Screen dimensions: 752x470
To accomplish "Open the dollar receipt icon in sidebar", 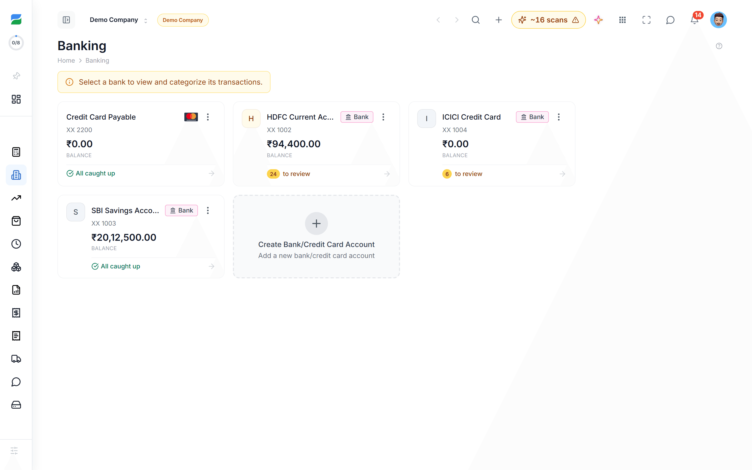I will pyautogui.click(x=16, y=313).
